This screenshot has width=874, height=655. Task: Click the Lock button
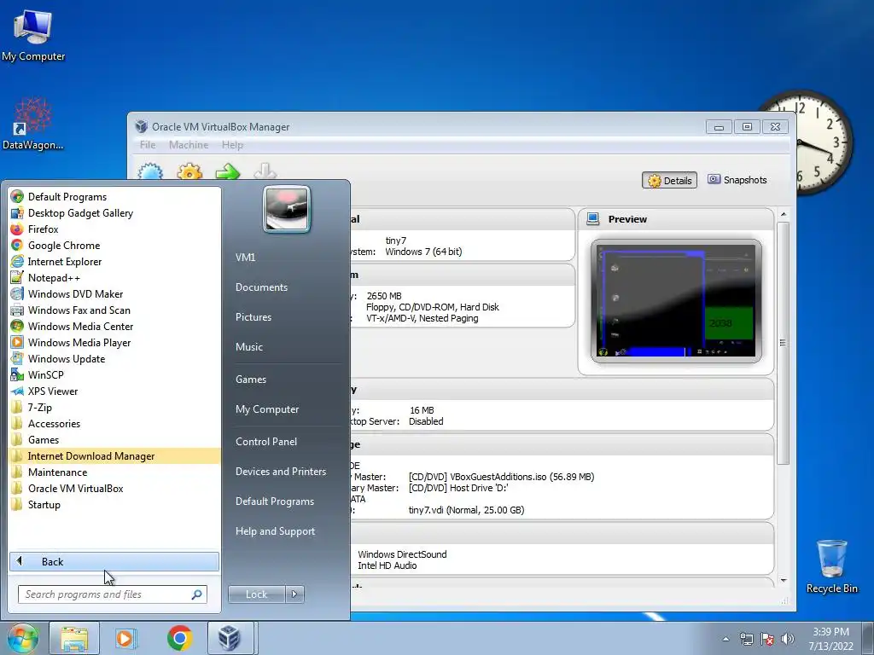256,594
